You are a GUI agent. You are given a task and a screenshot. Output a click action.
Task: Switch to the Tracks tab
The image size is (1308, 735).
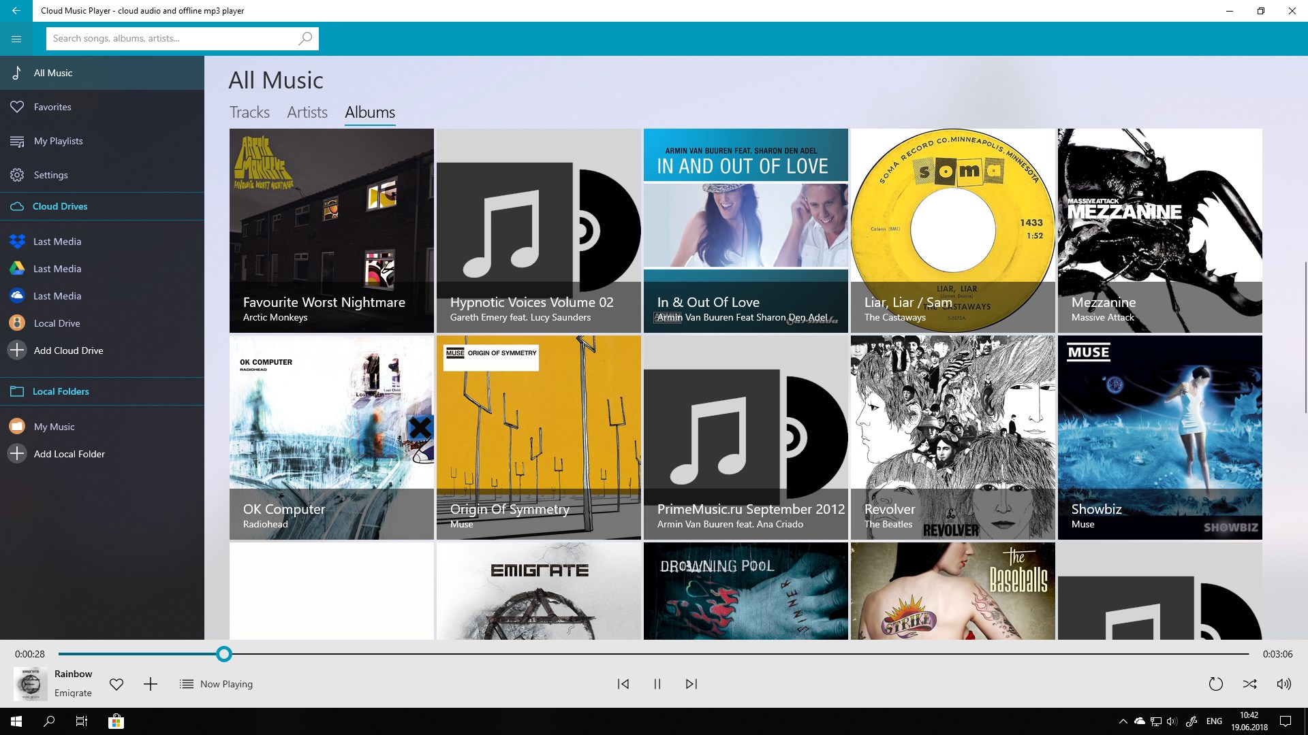click(249, 112)
